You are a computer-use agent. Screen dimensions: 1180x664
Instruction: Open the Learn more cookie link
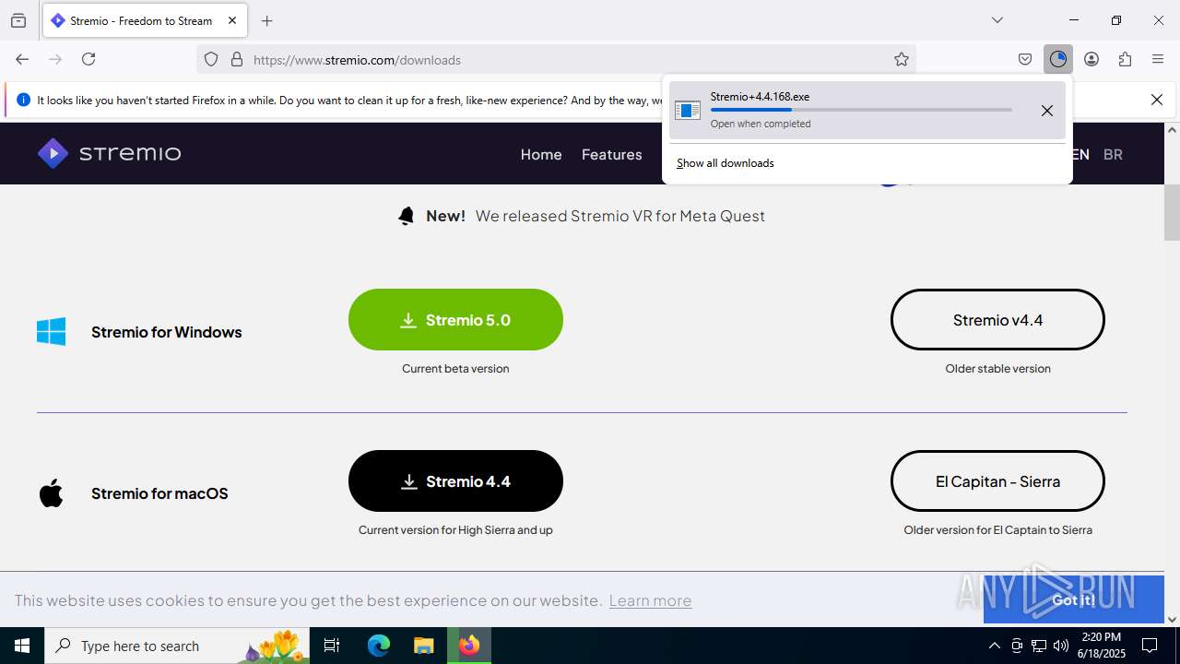point(650,600)
